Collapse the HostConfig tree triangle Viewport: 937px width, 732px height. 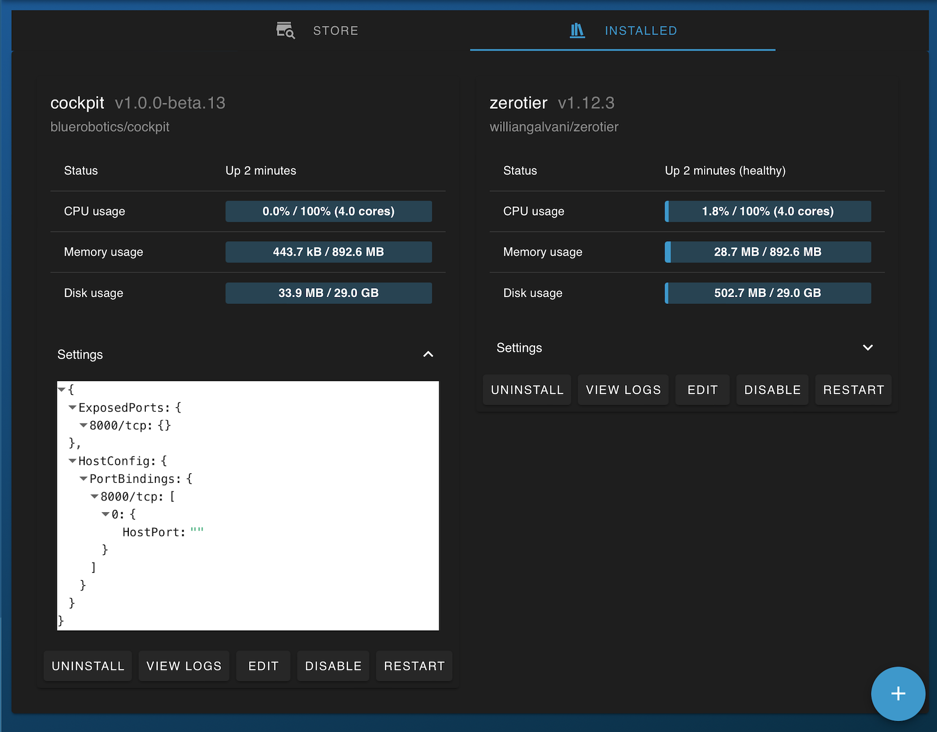pyautogui.click(x=72, y=461)
